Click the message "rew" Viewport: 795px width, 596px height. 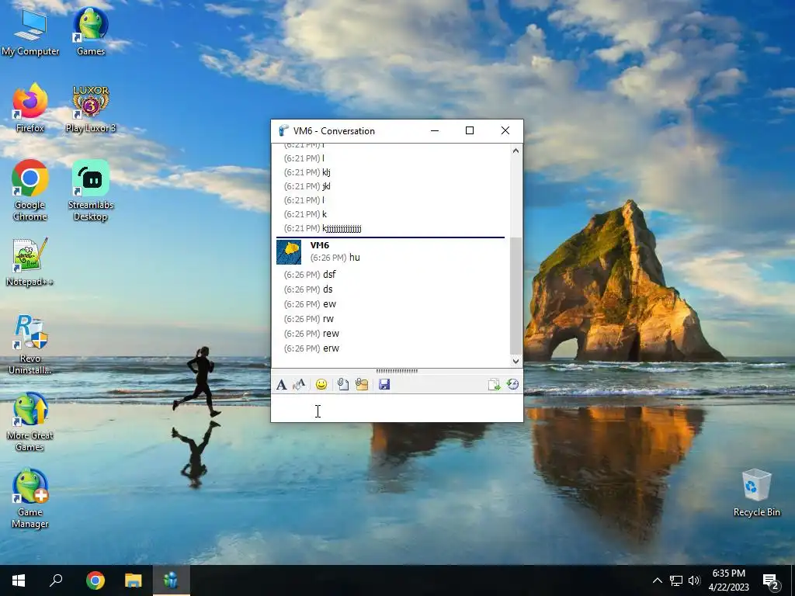point(331,334)
